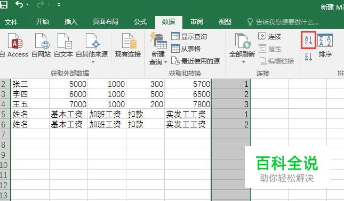Viewport: 344px width, 201px height.
Task: Click the Save icon in quick access toolbar
Action: (x=3, y=4)
